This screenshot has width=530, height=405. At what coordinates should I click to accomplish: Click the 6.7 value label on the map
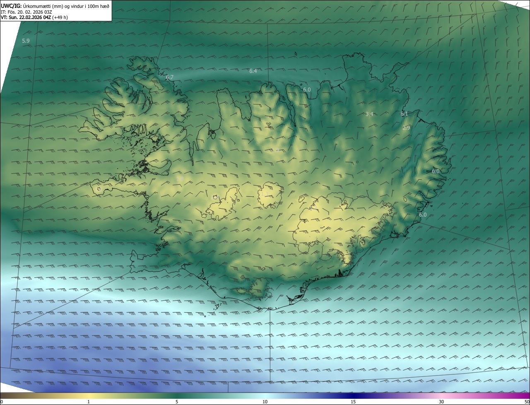coord(170,77)
